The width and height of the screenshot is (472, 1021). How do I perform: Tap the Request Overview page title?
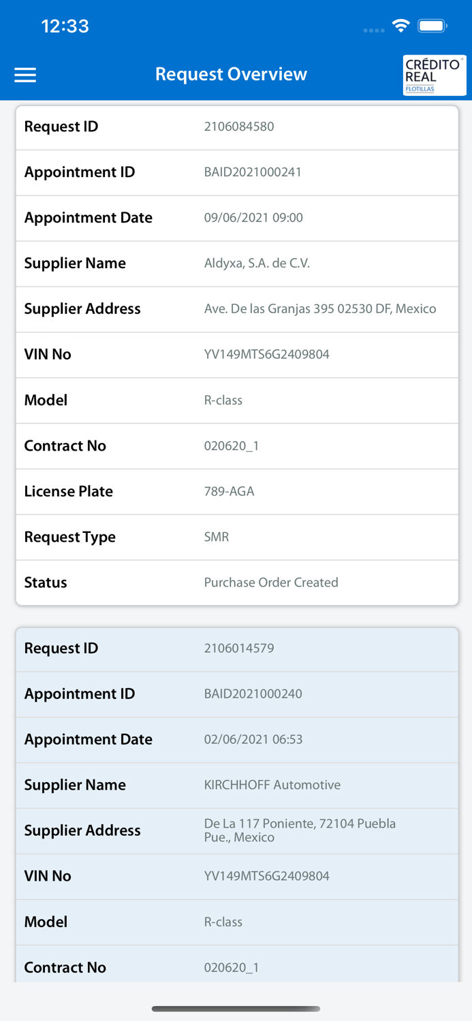click(231, 74)
